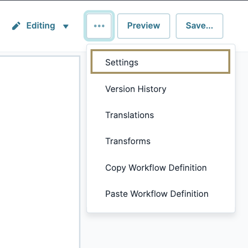Select Settings from the menu

click(x=160, y=62)
